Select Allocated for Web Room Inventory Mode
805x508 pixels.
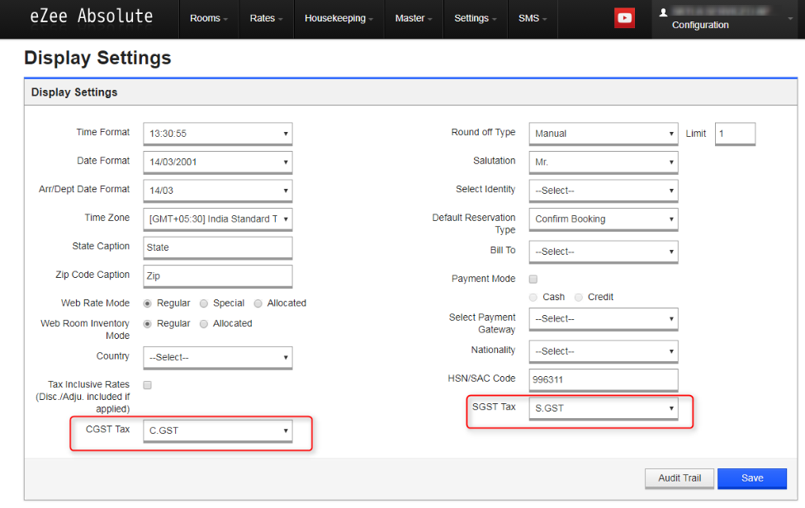[x=204, y=324]
